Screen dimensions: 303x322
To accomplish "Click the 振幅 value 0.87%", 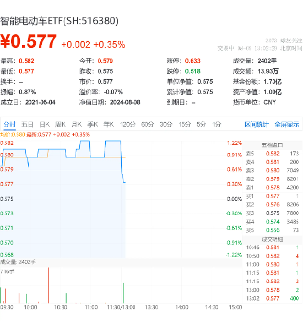I will (27, 92).
